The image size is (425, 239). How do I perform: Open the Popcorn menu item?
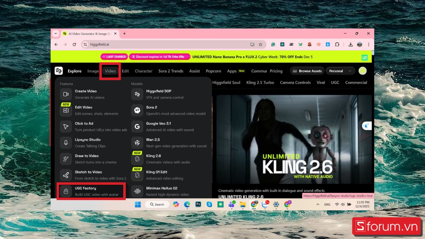click(x=214, y=71)
